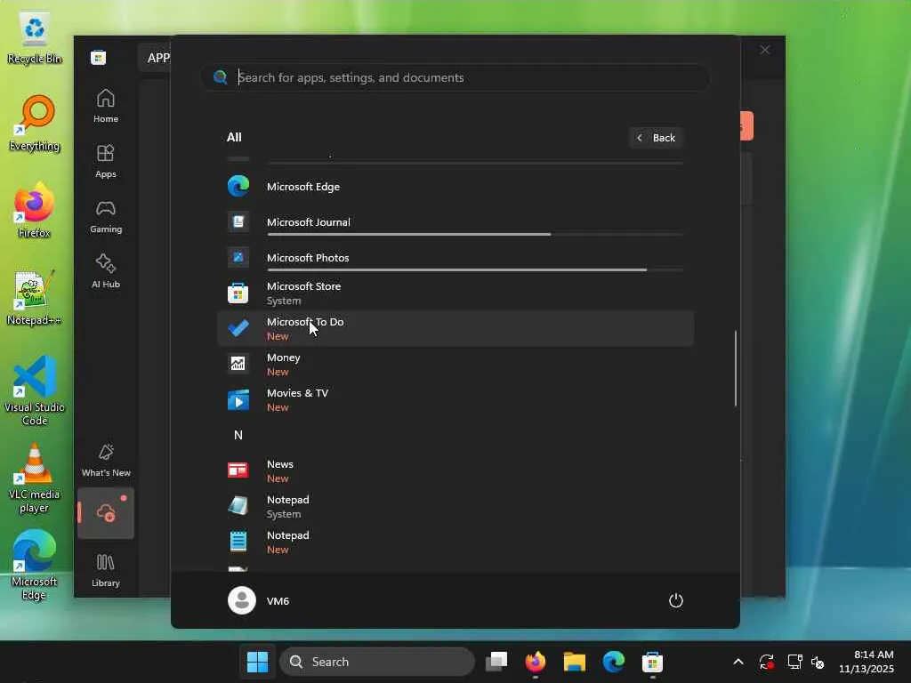This screenshot has height=683, width=911.
Task: Open the system Notepad icon
Action: point(238,506)
